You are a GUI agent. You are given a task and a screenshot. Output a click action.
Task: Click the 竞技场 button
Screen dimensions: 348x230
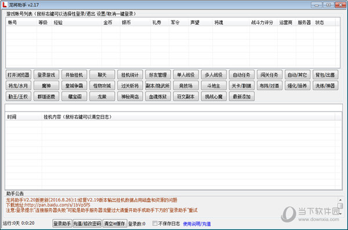[x=186, y=86]
